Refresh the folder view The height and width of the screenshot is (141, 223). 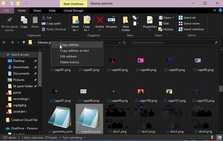tap(124, 42)
